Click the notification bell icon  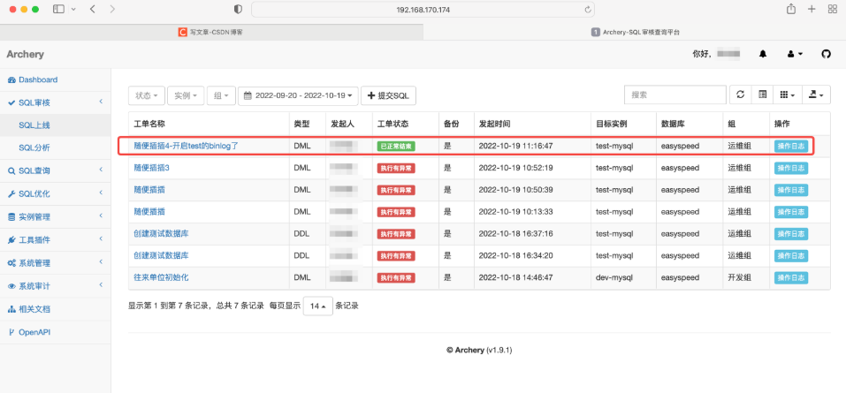[763, 54]
